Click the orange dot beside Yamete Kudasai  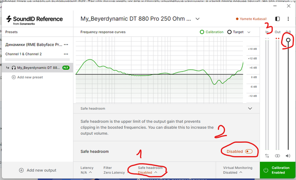click(x=237, y=19)
